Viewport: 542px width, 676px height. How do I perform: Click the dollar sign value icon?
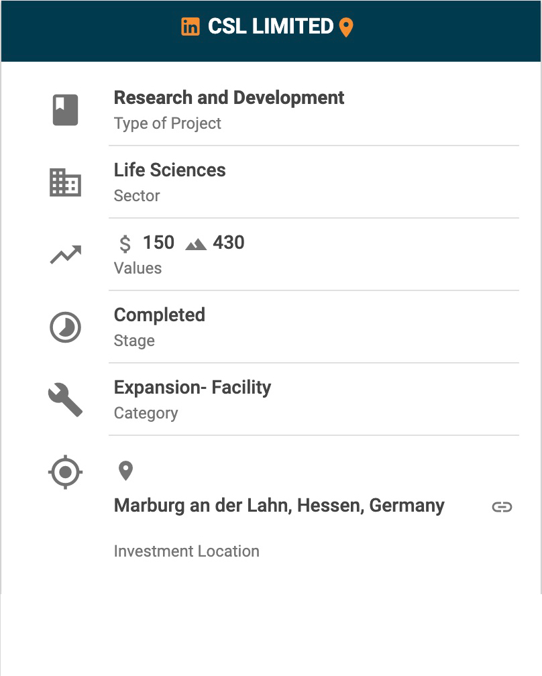pyautogui.click(x=125, y=243)
